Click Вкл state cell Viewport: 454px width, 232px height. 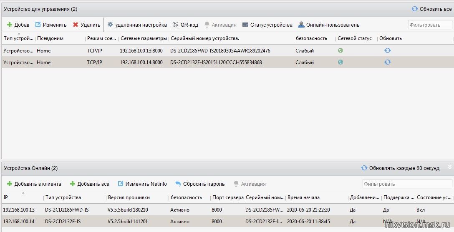[421, 210]
